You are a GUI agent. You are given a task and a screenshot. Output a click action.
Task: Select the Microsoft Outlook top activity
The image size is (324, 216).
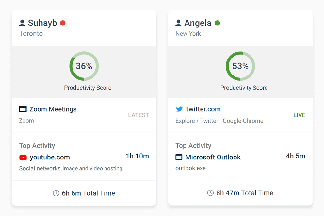coord(213,157)
